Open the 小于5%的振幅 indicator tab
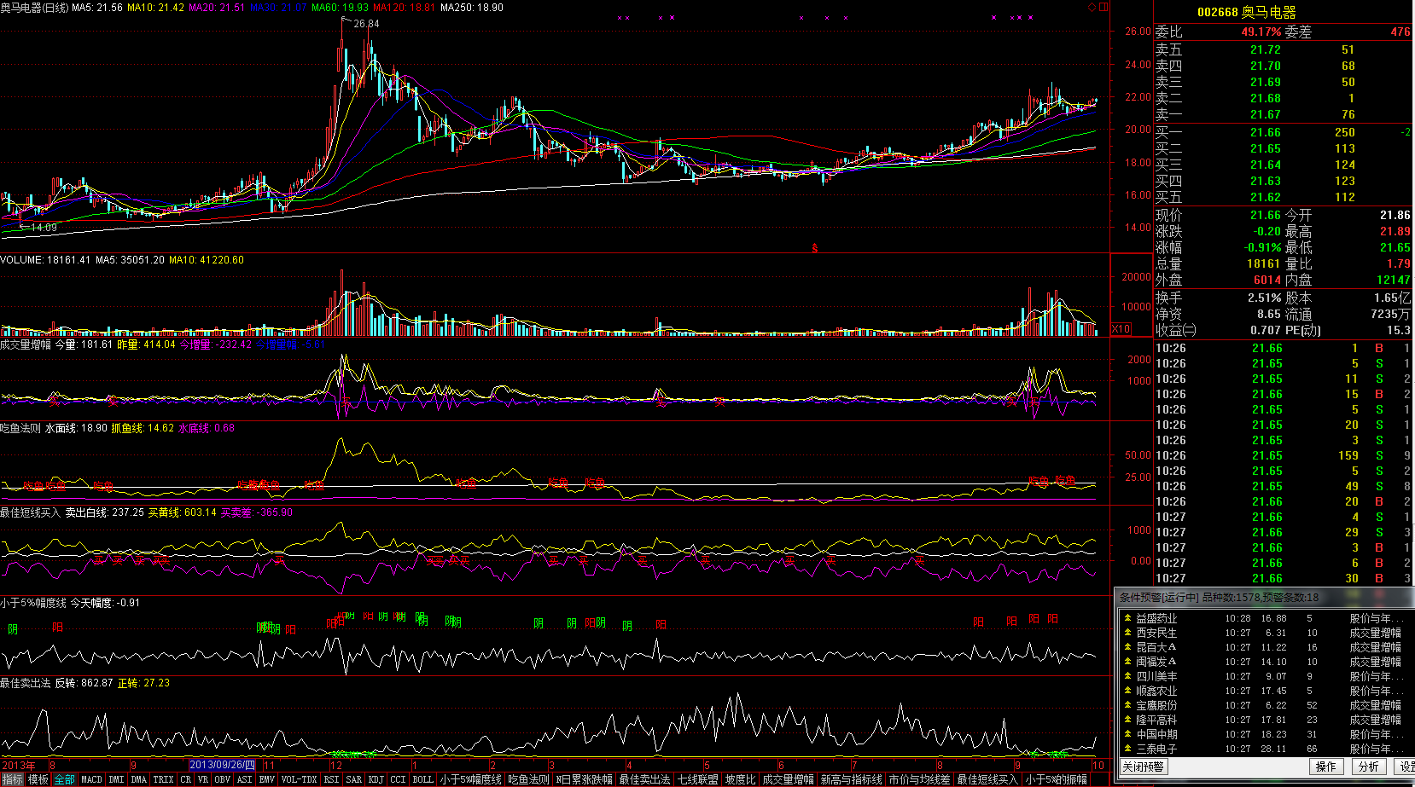Viewport: 1415px width, 787px height. point(1057,779)
